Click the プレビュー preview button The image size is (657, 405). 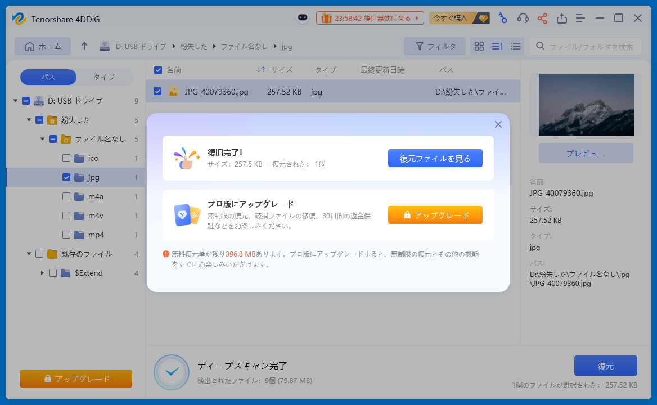click(x=586, y=154)
